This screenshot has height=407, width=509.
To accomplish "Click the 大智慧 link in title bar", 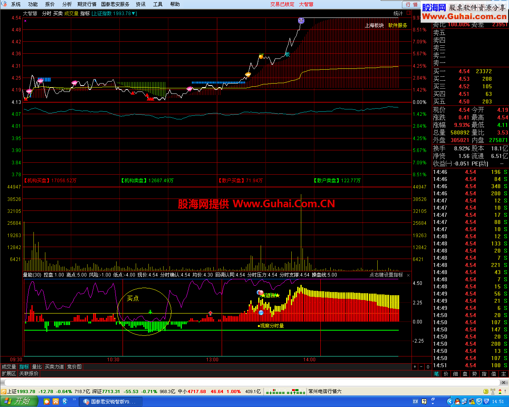I will coord(306,4).
